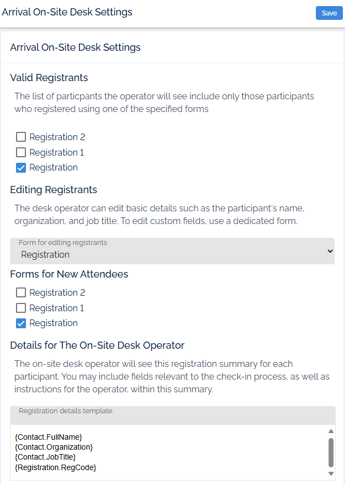Click the top Arrival On-Site Desk Settings title
Image resolution: width=349 pixels, height=485 pixels.
[x=67, y=12]
